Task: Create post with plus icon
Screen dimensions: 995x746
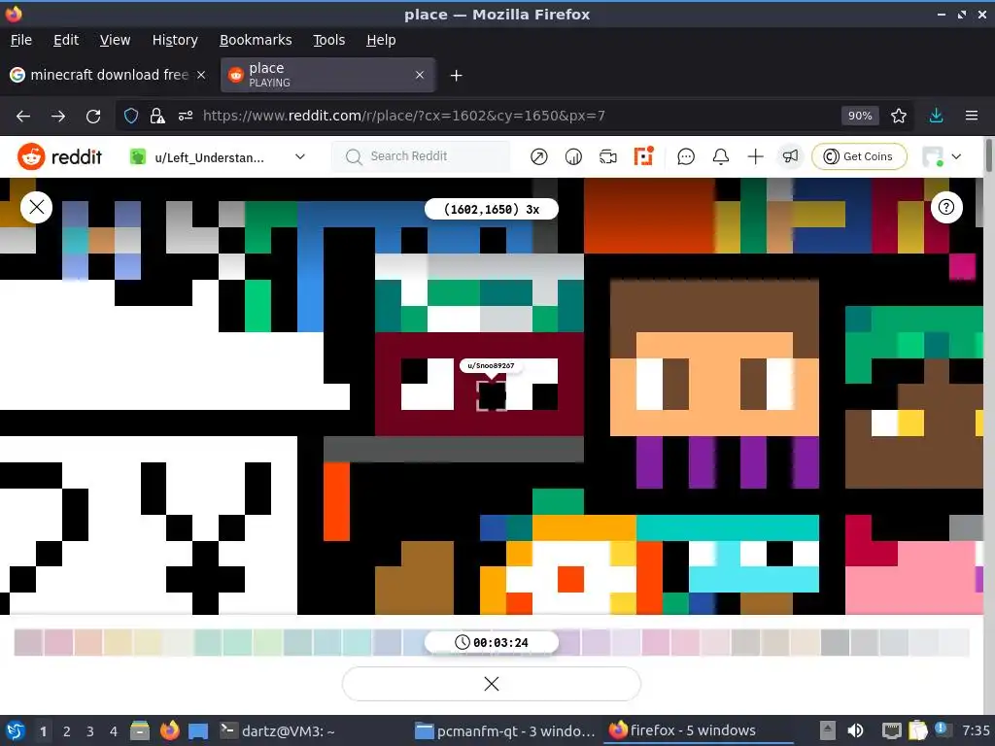Action: pos(755,156)
